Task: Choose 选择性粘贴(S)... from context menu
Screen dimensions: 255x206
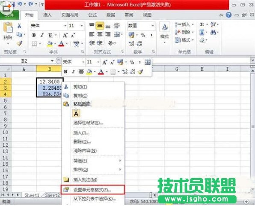Action: click(x=93, y=123)
